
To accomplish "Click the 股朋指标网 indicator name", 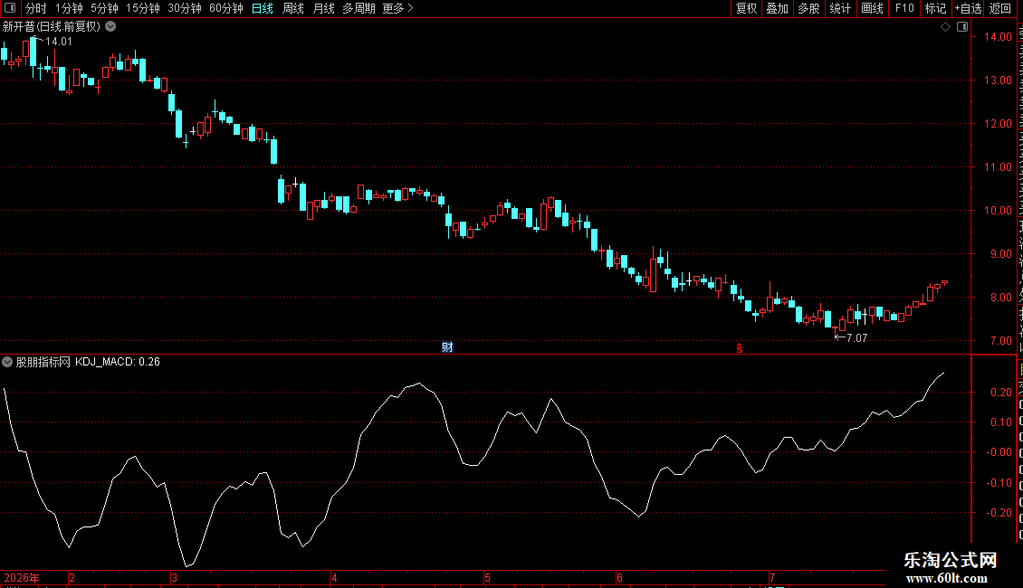I will pos(43,362).
